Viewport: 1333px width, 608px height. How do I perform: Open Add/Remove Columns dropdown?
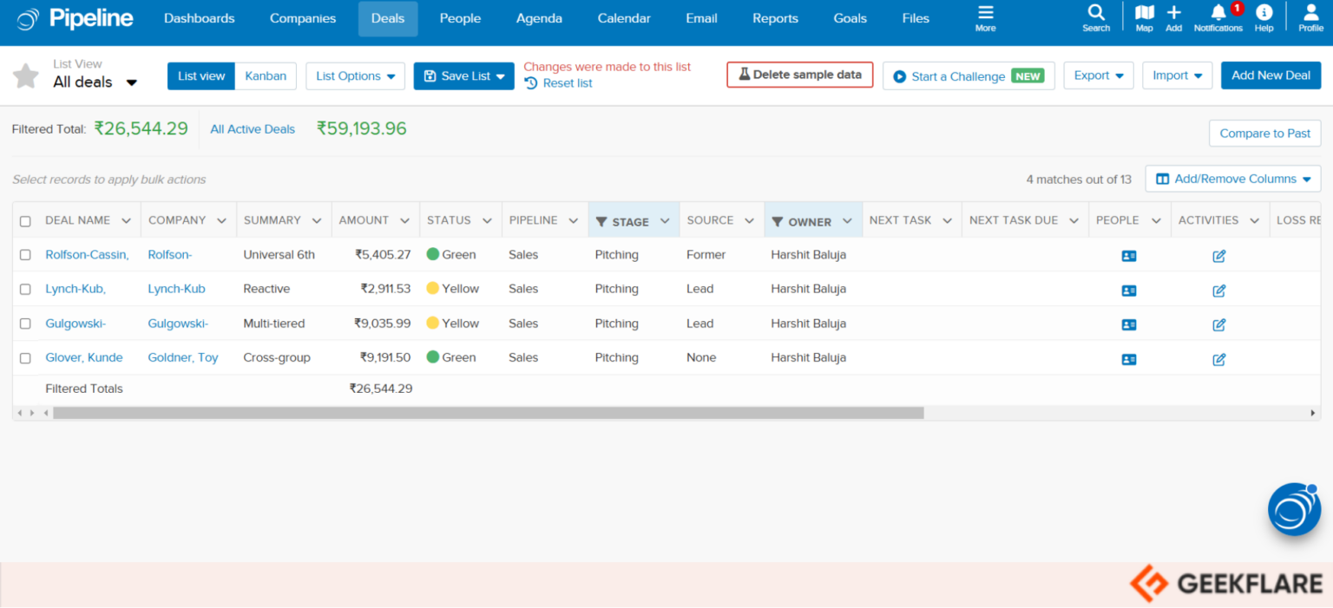pyautogui.click(x=1233, y=179)
